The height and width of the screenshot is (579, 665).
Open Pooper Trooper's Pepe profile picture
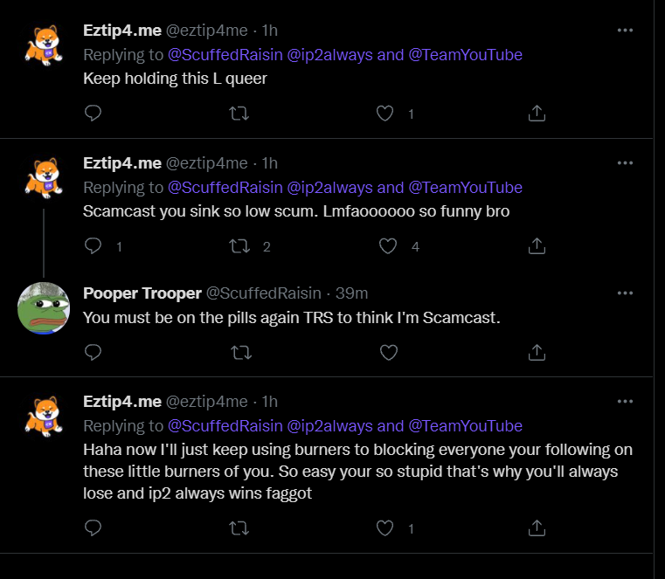point(44,308)
